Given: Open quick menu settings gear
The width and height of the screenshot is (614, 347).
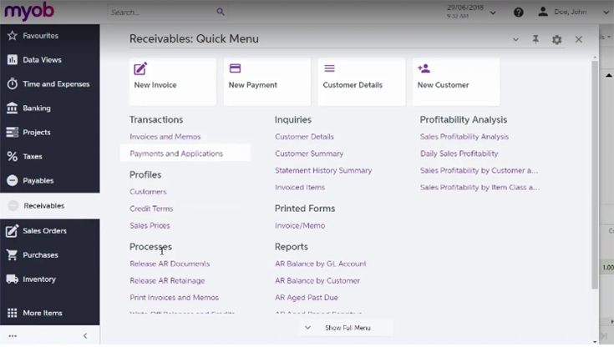Looking at the screenshot, I should pos(557,39).
